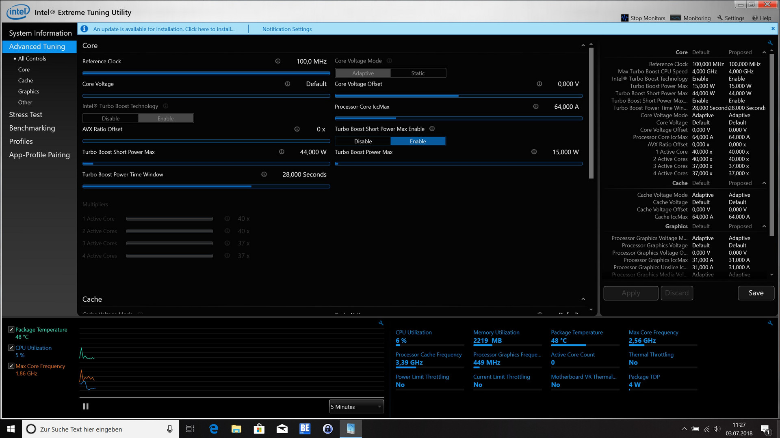Screen dimensions: 780x438
Task: Open Microsoft Edge from the taskbar
Action: click(214, 429)
